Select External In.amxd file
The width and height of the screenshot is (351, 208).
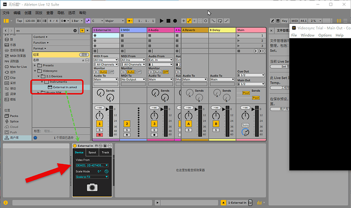(65, 87)
